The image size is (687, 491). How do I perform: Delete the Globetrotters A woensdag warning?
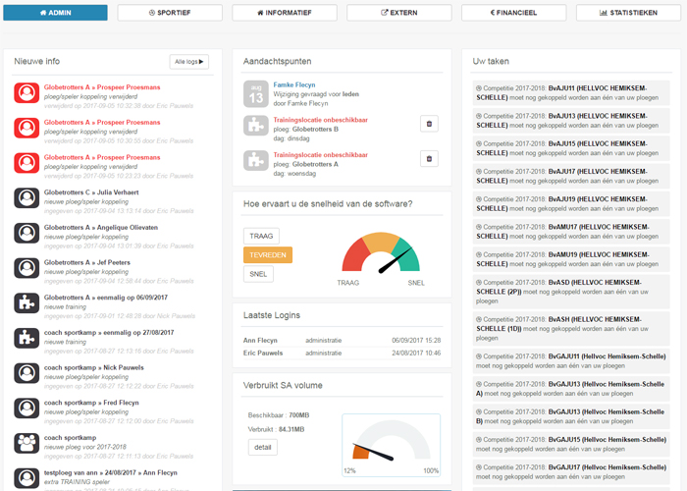429,159
